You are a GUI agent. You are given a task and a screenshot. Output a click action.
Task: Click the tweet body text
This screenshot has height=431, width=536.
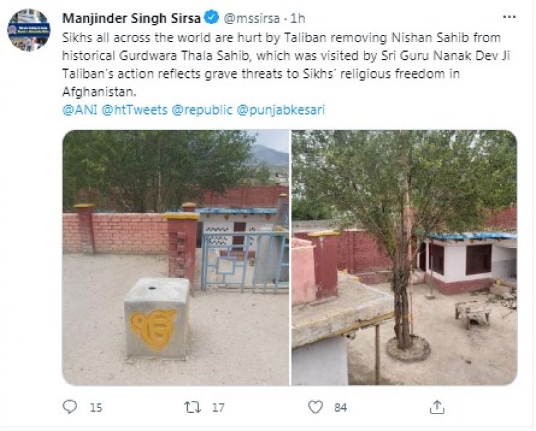(x=281, y=65)
